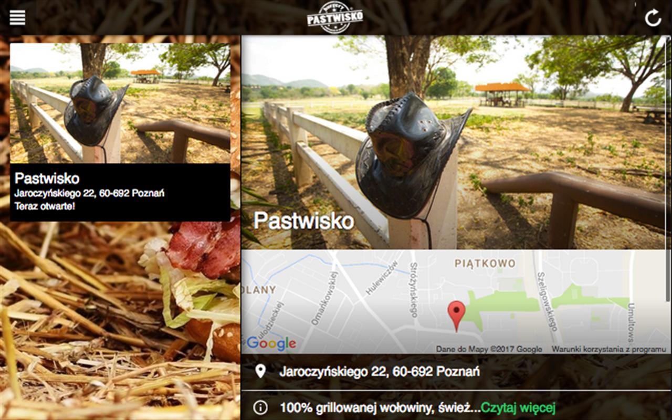This screenshot has width=672, height=420.
Task: Open the hamburger menu
Action: pyautogui.click(x=17, y=17)
